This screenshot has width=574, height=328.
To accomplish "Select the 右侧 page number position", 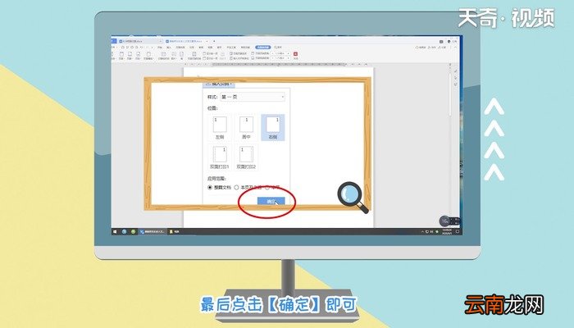I will [273, 127].
